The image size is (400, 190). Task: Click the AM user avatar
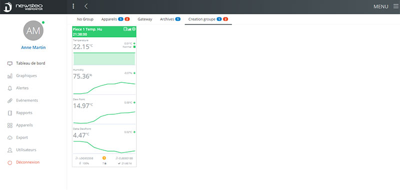(33, 30)
